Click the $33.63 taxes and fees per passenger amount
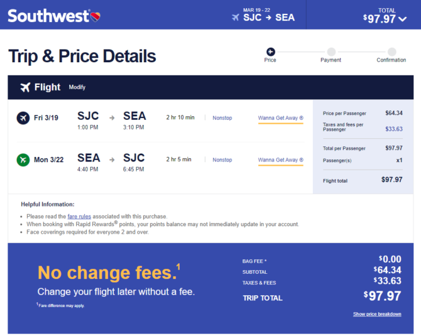The height and width of the screenshot is (336, 421). 394,129
